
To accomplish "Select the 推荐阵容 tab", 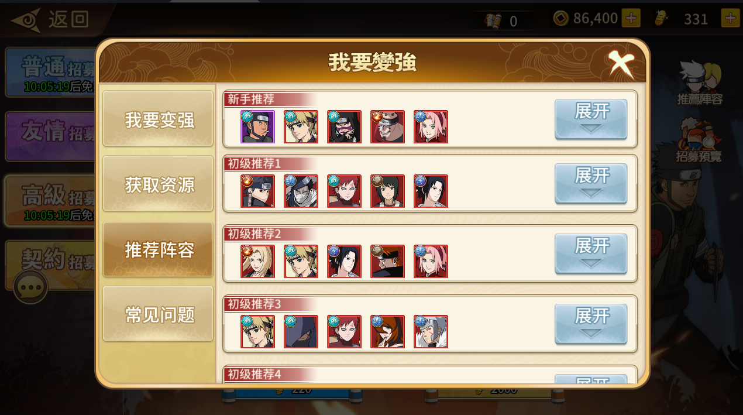I will coord(158,249).
